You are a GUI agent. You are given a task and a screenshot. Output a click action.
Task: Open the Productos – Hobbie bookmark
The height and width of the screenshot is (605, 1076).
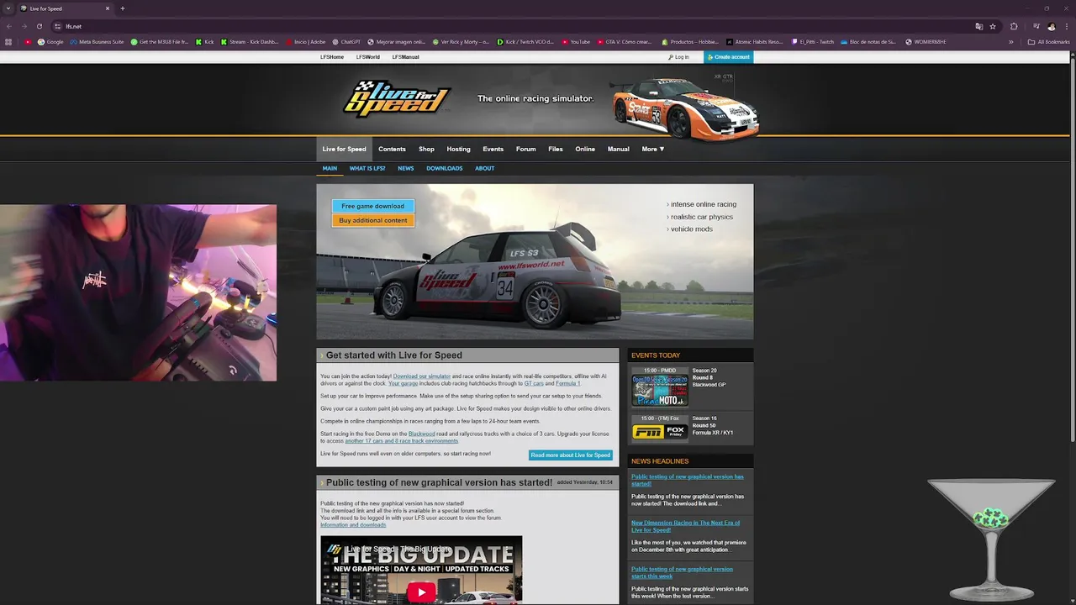689,41
